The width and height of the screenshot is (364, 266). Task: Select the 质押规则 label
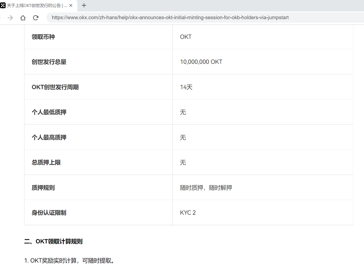pos(43,188)
